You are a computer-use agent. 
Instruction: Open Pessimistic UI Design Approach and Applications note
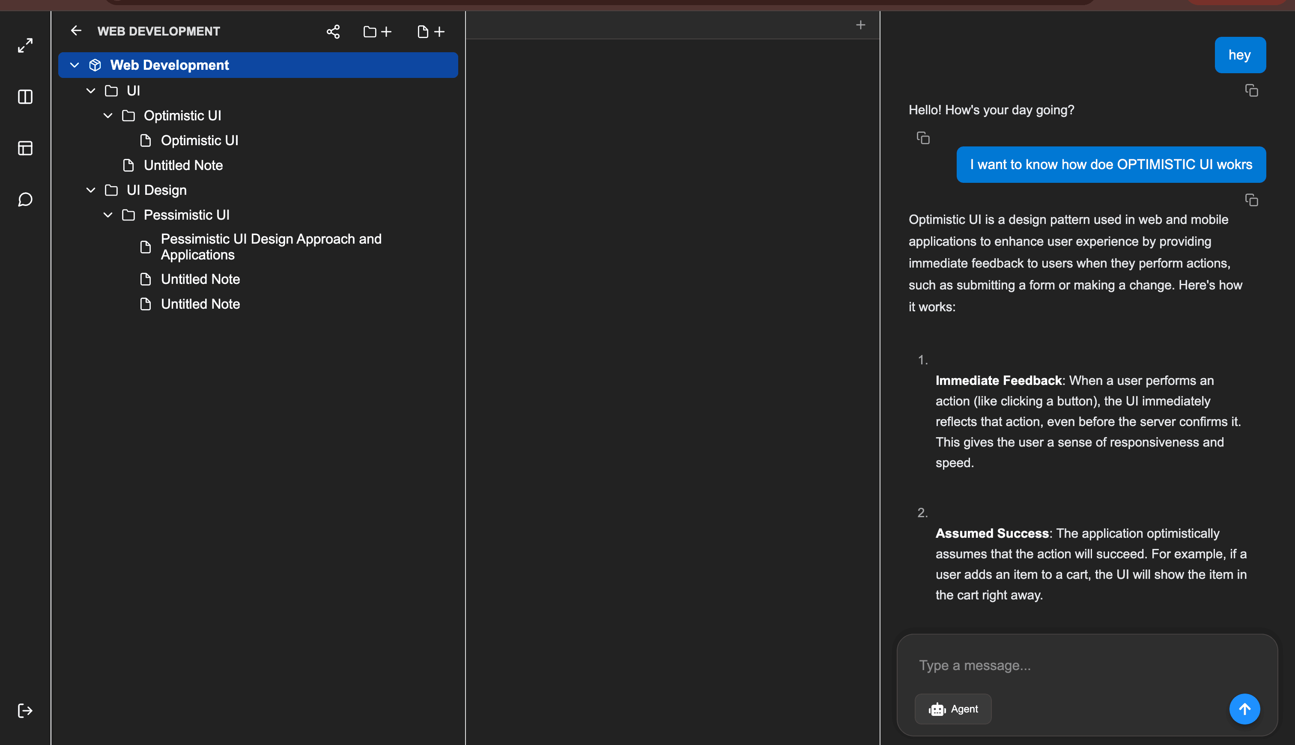click(x=271, y=247)
